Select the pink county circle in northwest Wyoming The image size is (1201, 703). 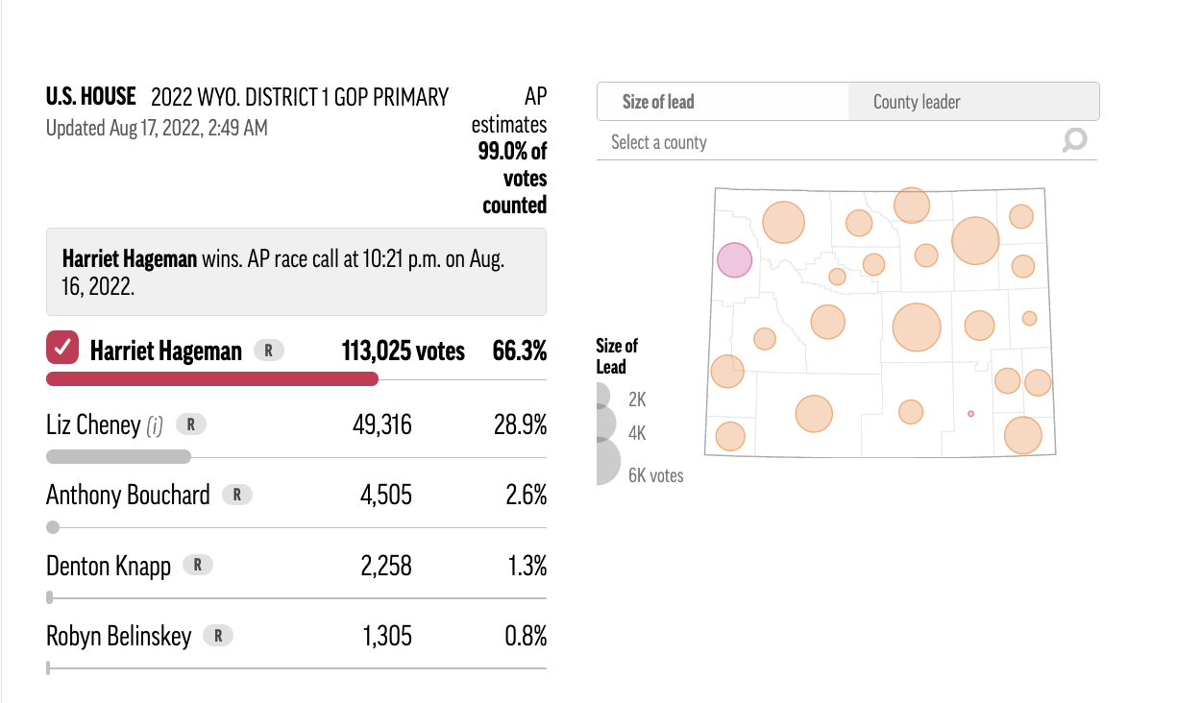point(734,260)
